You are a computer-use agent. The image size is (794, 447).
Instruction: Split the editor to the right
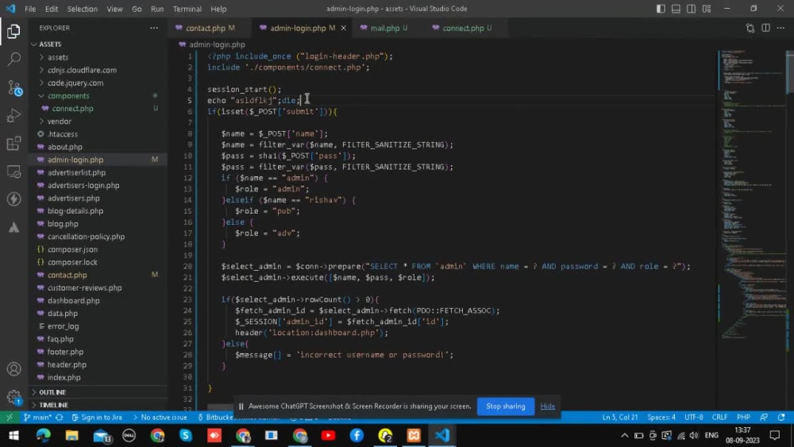(x=765, y=28)
